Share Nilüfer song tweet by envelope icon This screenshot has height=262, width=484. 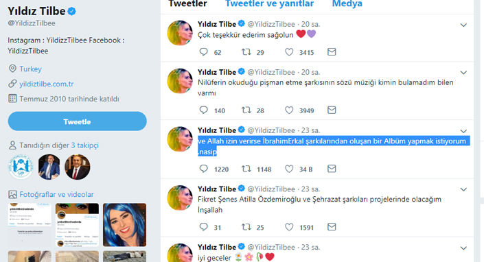pos(332,110)
